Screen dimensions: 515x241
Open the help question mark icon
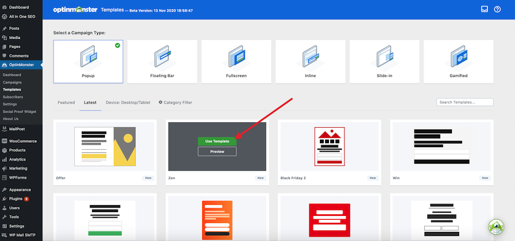(x=497, y=10)
